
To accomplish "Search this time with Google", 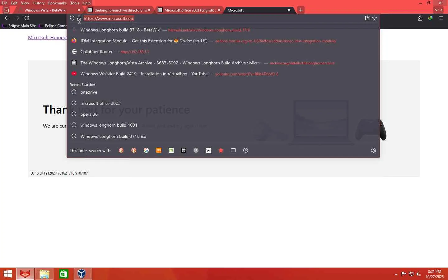I will point(146,150).
